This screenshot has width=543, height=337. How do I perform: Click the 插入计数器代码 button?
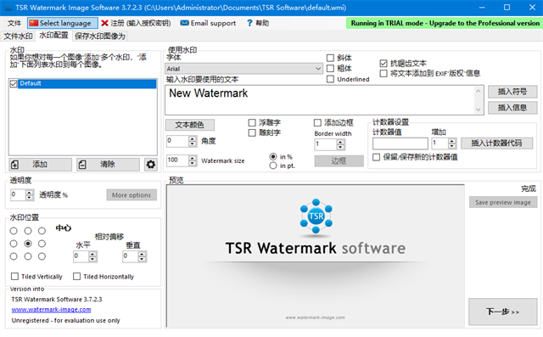coord(496,143)
